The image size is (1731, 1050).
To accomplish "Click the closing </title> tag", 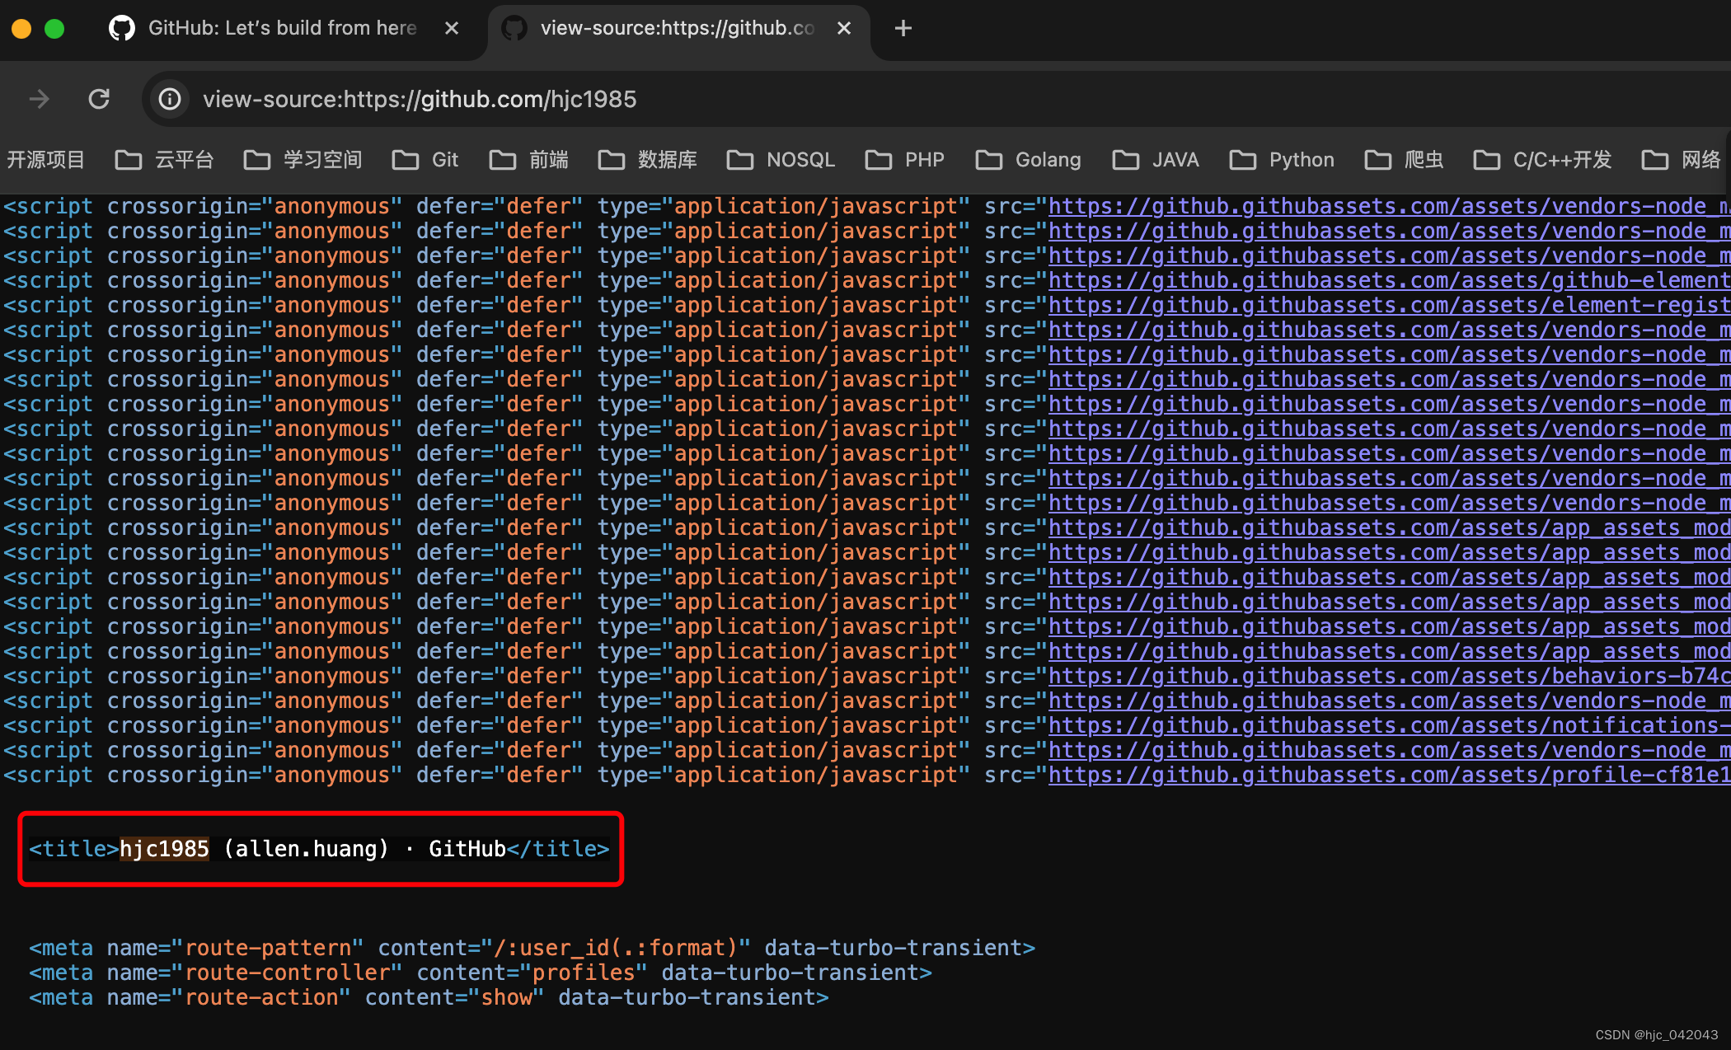I will pos(558,849).
